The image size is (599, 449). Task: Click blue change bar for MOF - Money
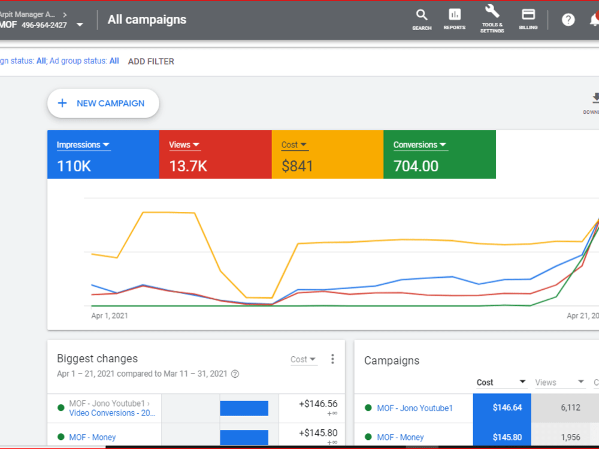[244, 437]
